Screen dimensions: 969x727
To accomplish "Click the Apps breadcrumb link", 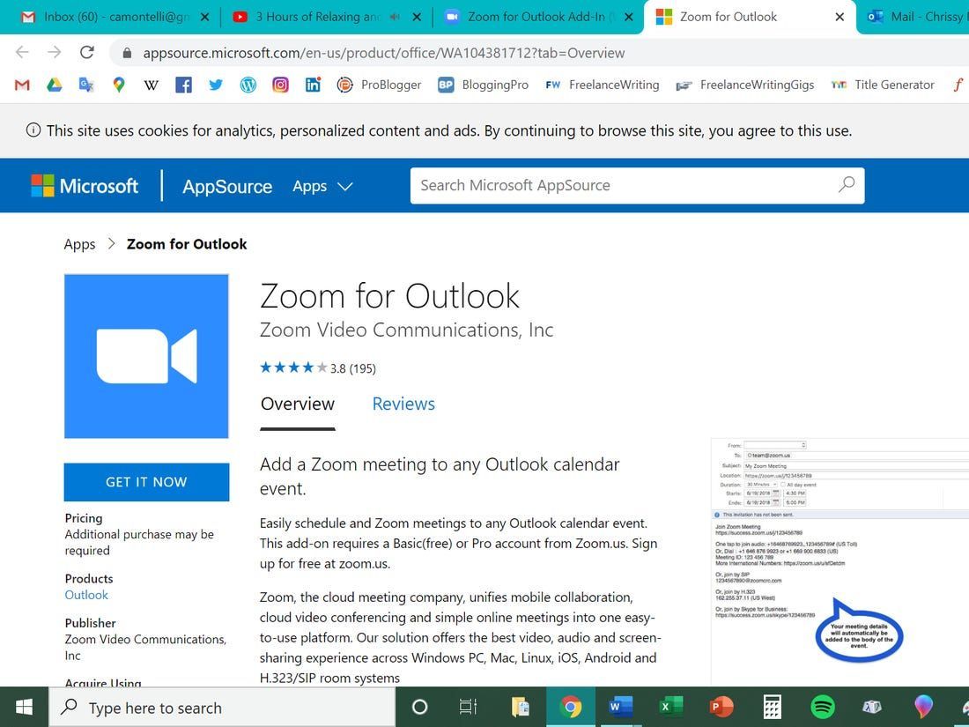I will [x=79, y=244].
